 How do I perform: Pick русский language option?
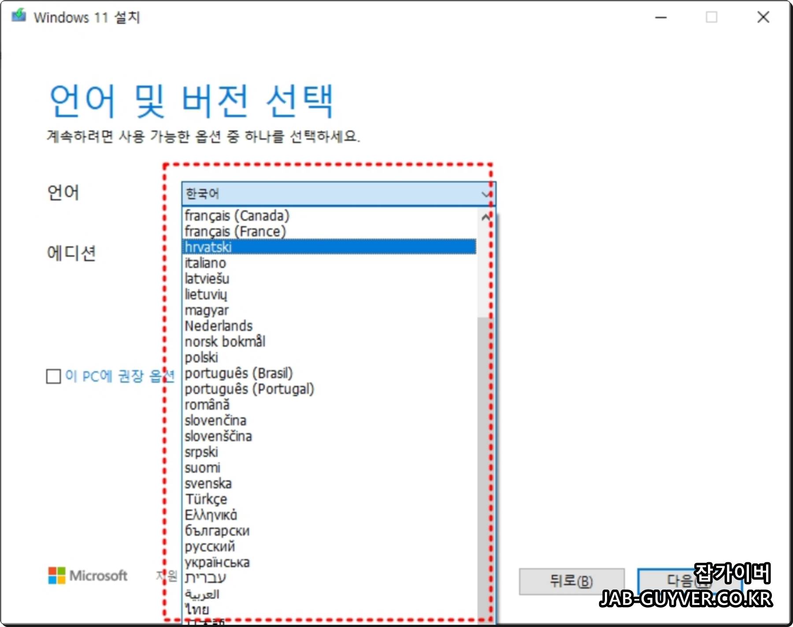329,547
